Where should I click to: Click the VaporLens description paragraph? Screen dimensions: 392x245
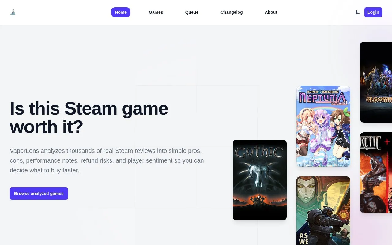107,160
